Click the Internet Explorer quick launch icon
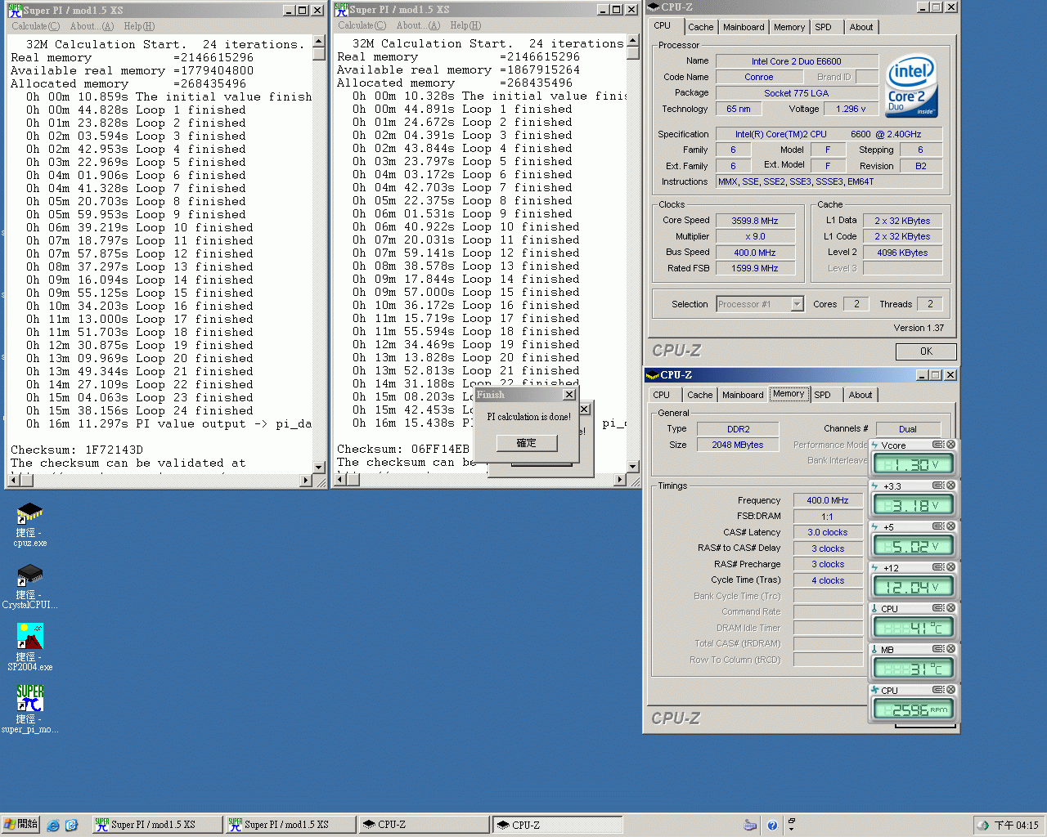 (x=53, y=826)
